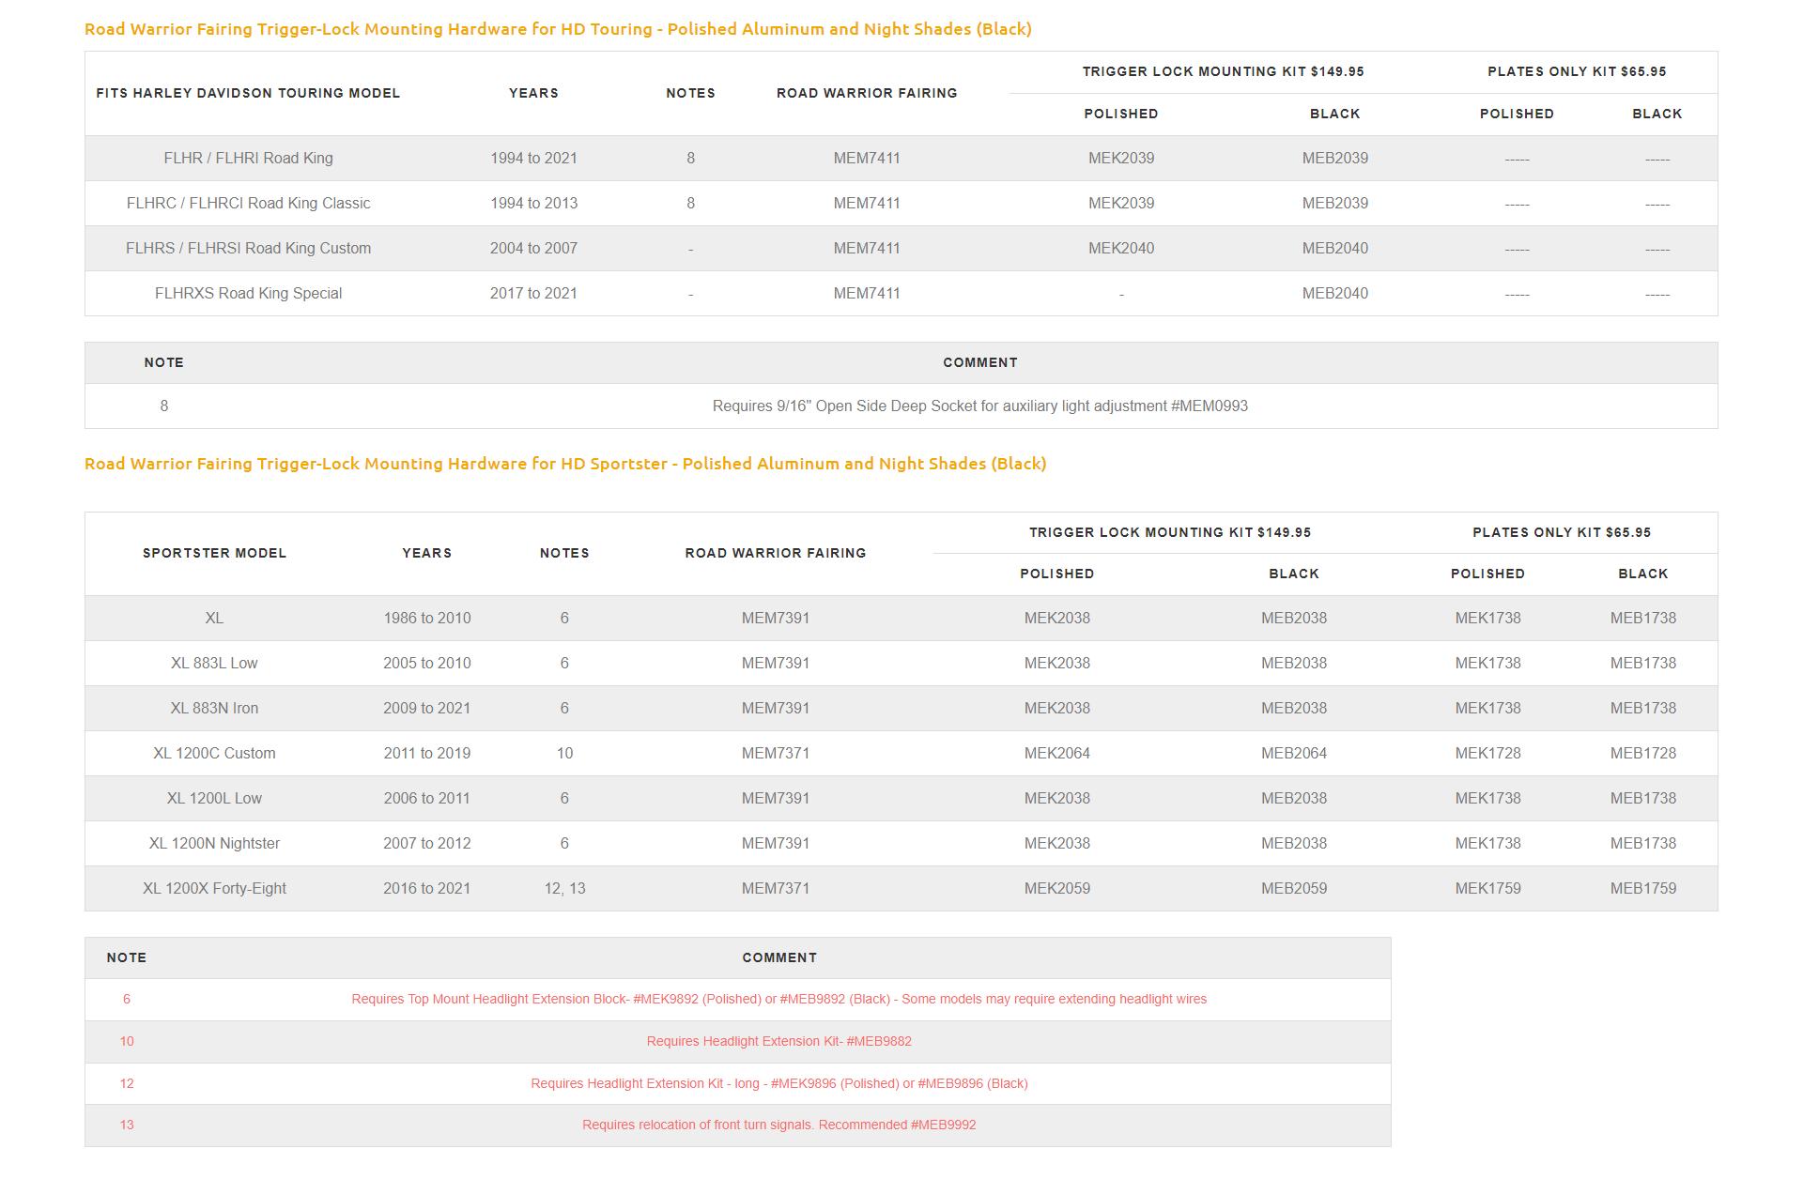Image resolution: width=1803 pixels, height=1179 pixels.
Task: Click note 13 turn signal relocation comment
Action: tap(778, 1125)
